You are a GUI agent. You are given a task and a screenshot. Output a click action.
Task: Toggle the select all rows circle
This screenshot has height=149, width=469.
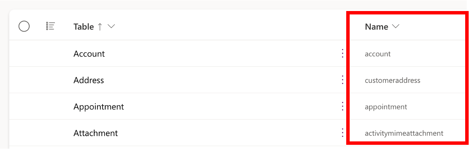[x=24, y=27]
